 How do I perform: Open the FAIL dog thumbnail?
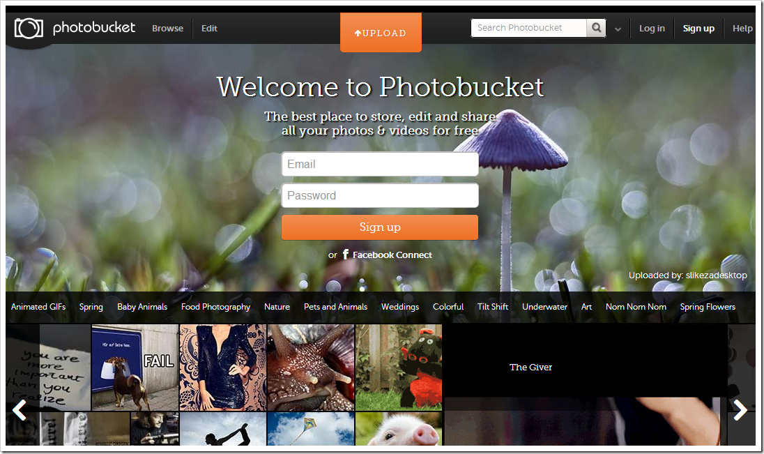pyautogui.click(x=135, y=368)
